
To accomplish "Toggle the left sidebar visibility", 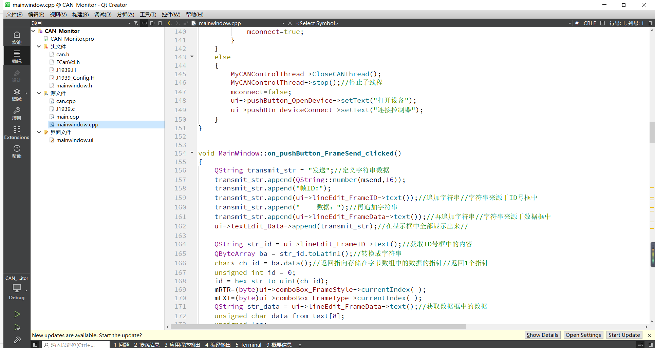I will 35,345.
